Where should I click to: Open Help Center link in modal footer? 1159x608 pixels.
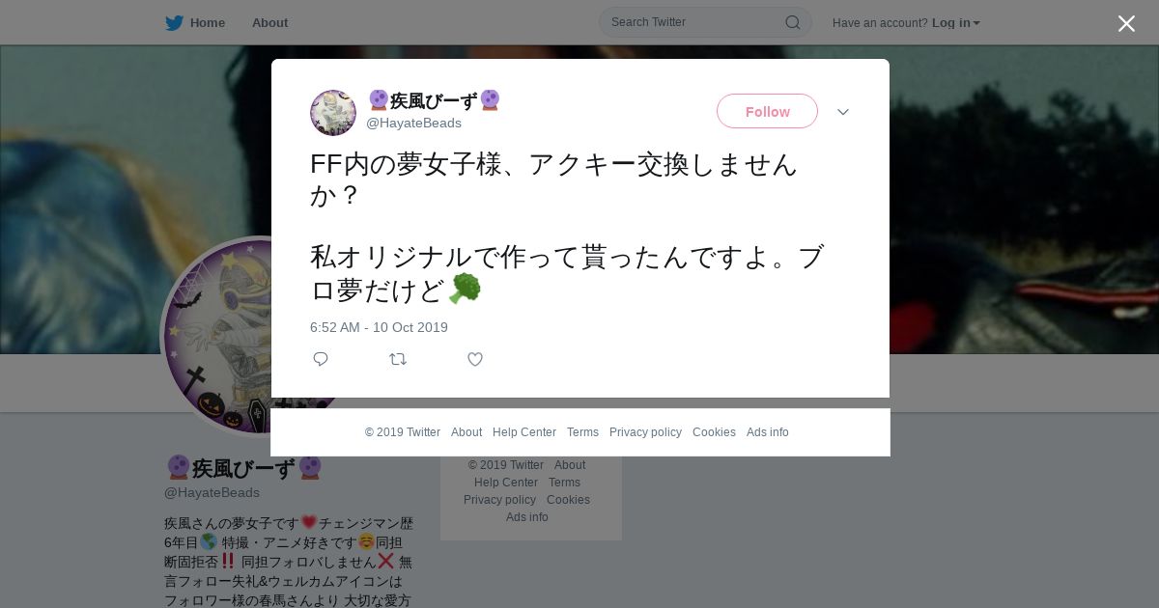(524, 432)
